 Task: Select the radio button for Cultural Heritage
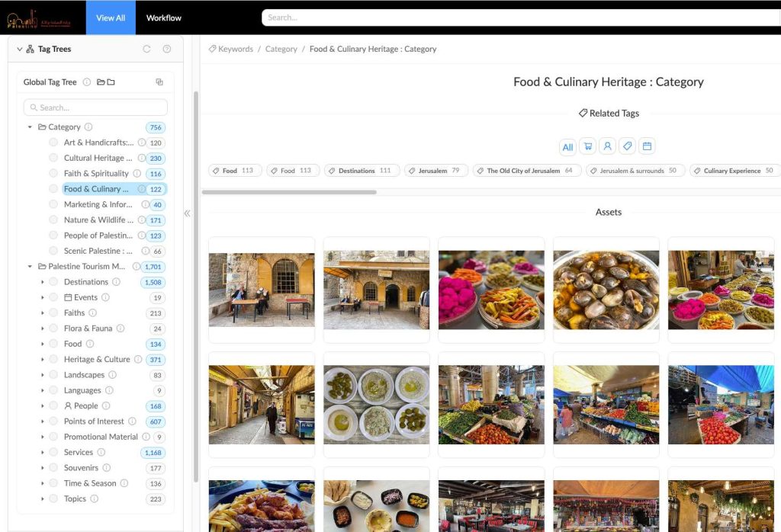53,158
